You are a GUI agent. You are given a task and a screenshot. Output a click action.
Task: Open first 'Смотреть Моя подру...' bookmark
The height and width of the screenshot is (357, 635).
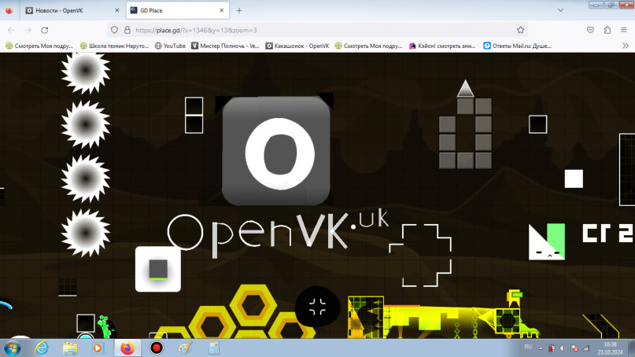39,46
